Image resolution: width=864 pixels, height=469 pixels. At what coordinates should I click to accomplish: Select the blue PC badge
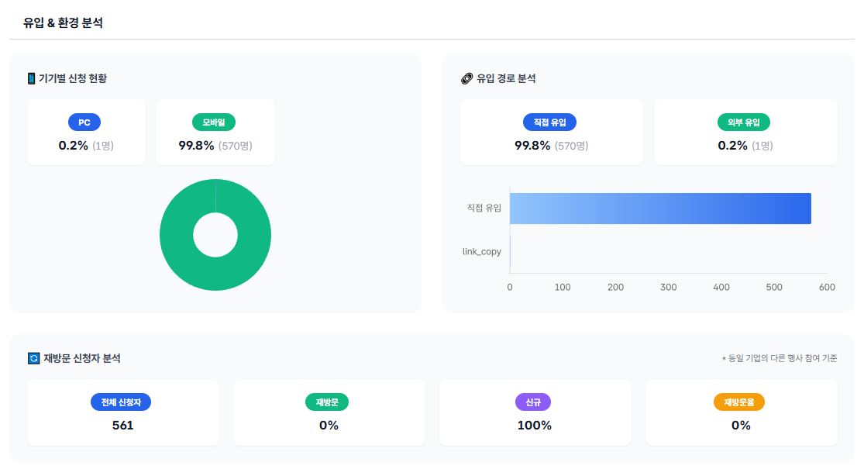pos(84,122)
